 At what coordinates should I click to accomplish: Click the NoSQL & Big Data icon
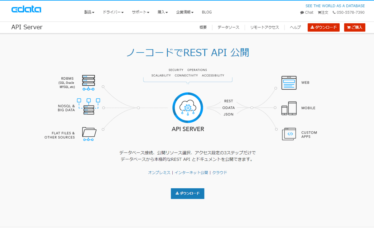[89, 107]
